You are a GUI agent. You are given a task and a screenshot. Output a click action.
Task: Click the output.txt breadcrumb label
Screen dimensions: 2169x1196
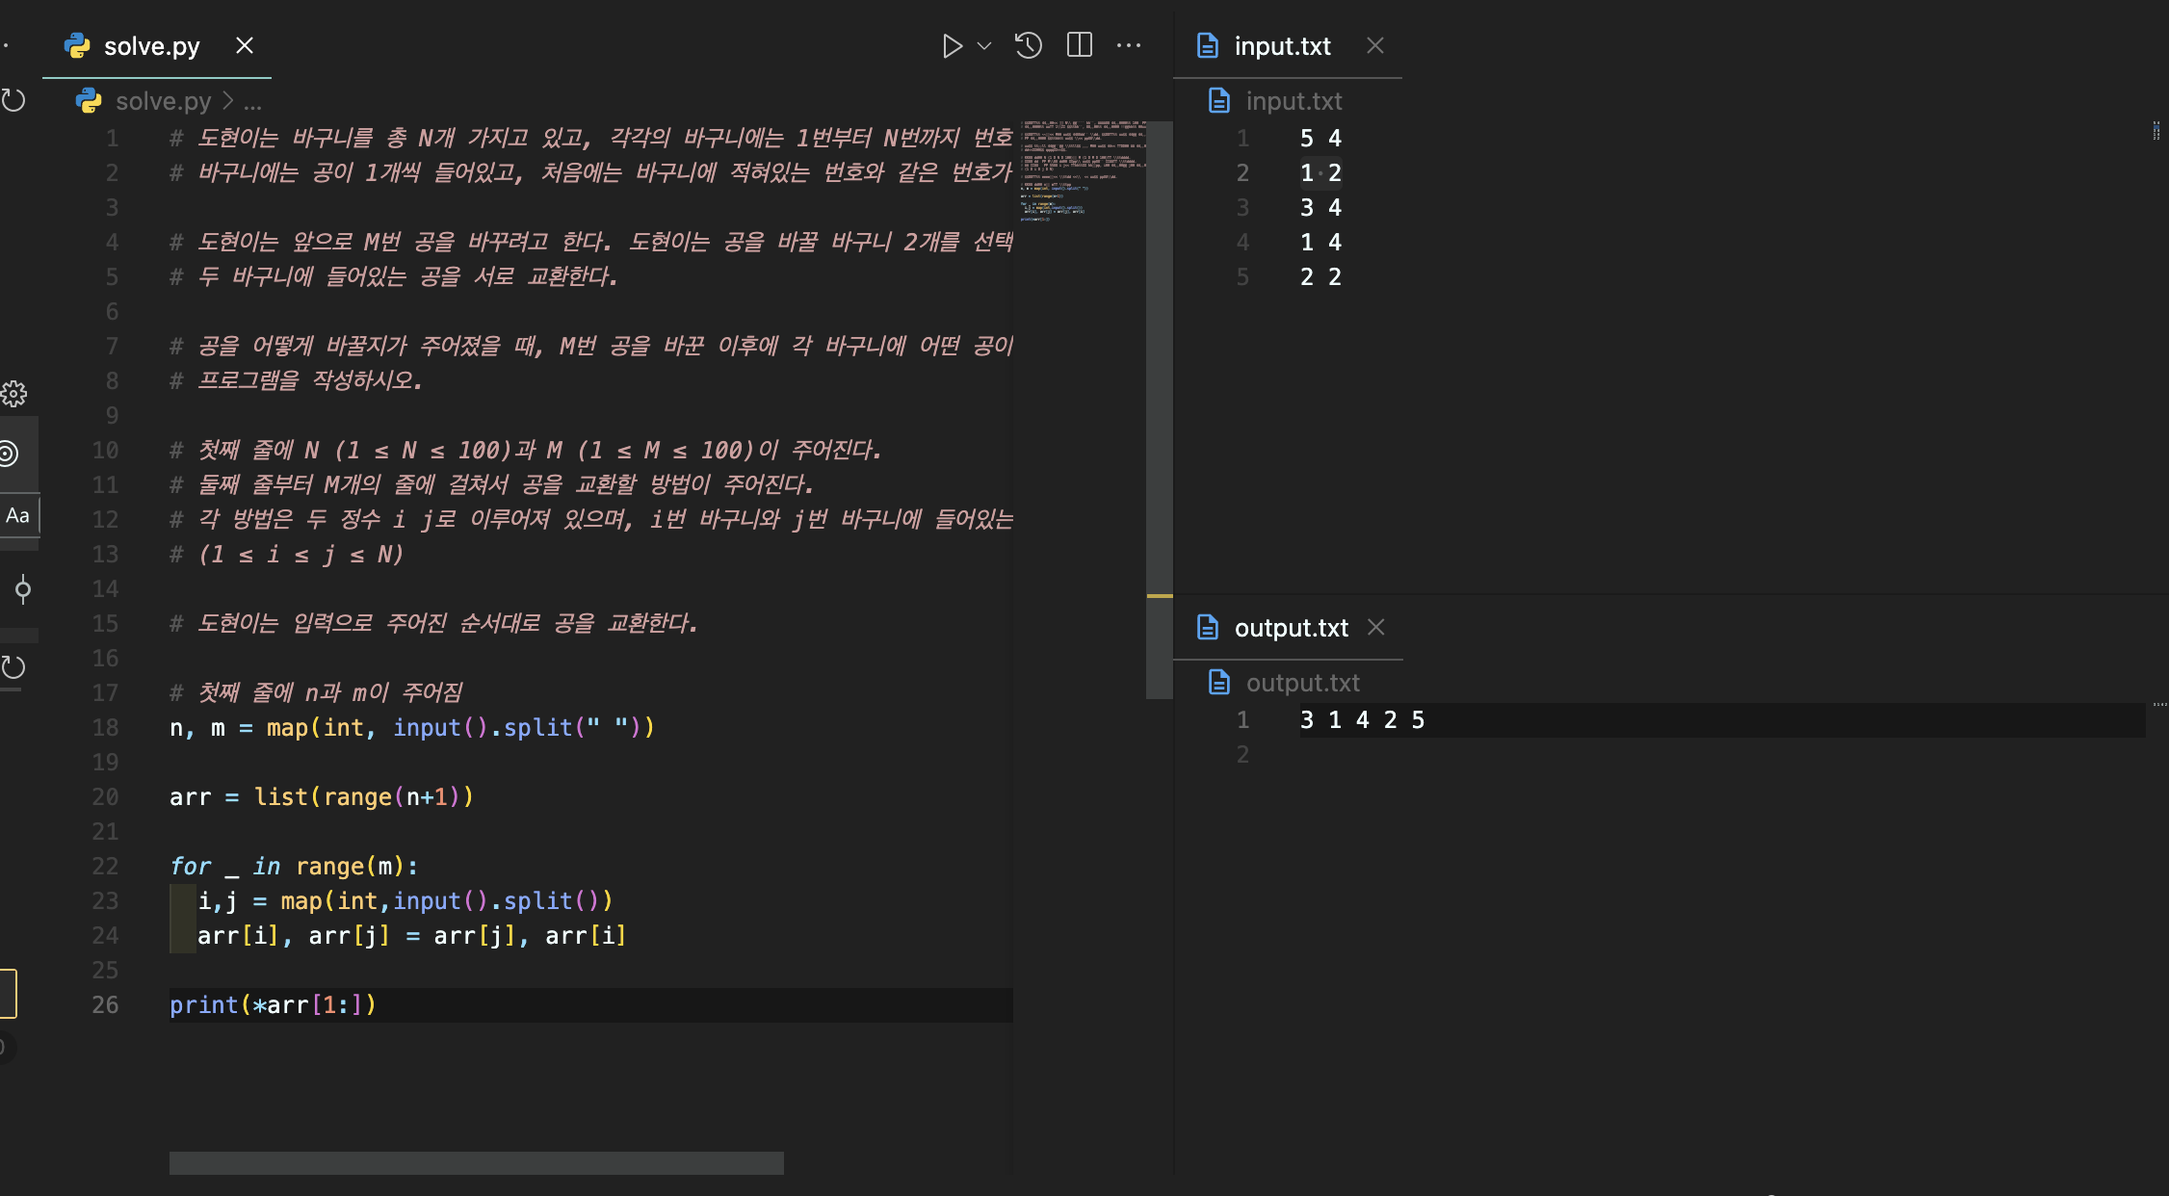(x=1301, y=683)
